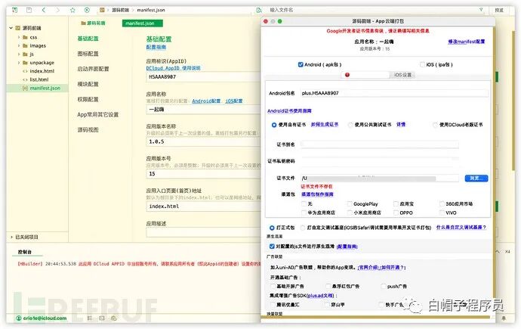
Task: Click the bell notification icon at bottom right
Action: click(x=504, y=318)
